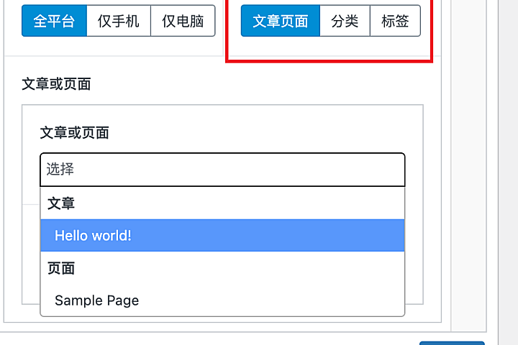Open the 标签 tab

[x=395, y=21]
